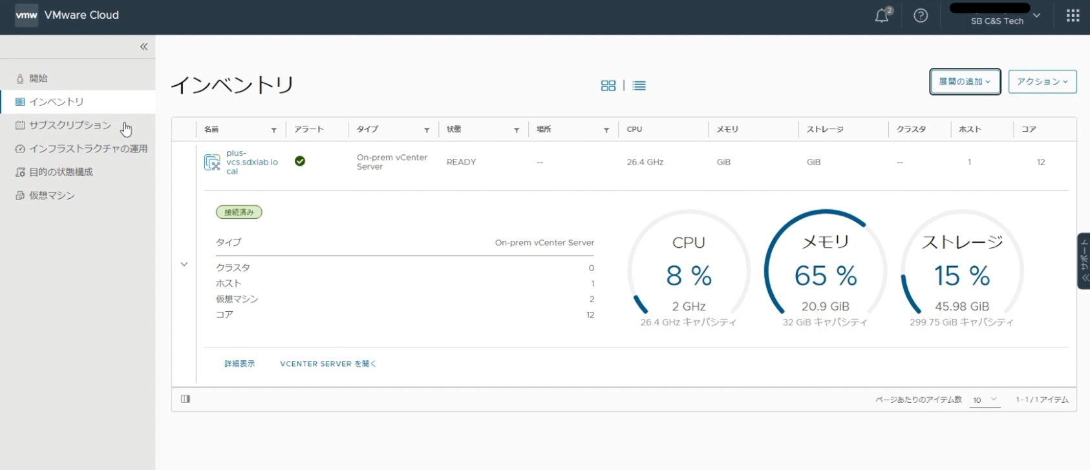Open the services grid app switcher

(x=1073, y=15)
